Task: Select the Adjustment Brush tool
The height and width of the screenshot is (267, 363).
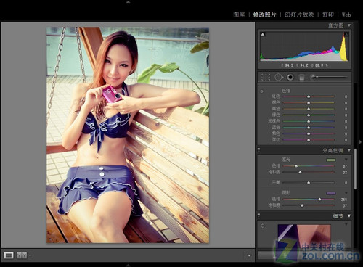Action: [313, 77]
